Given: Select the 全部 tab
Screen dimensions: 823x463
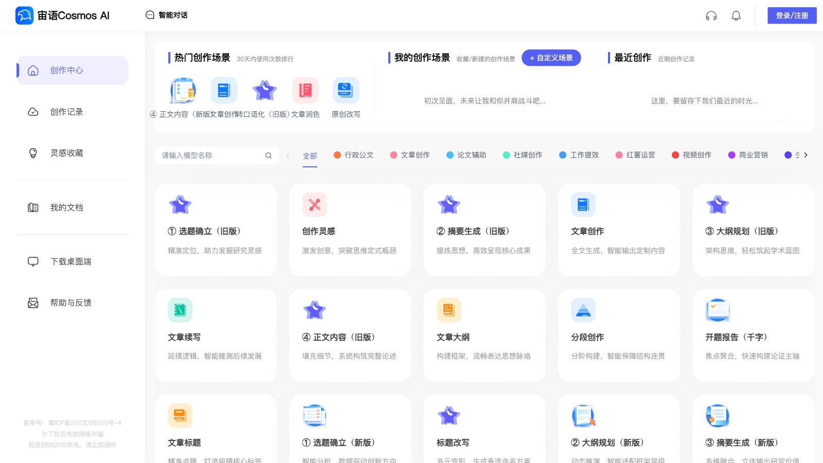Looking at the screenshot, I should click(x=310, y=155).
